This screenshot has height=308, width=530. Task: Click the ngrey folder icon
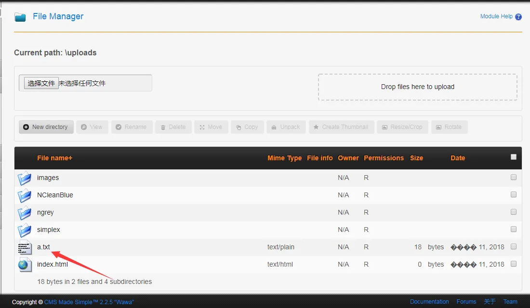pyautogui.click(x=25, y=213)
